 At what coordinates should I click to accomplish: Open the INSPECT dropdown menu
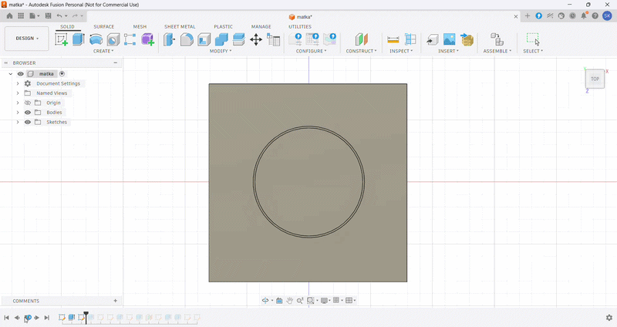click(x=401, y=51)
